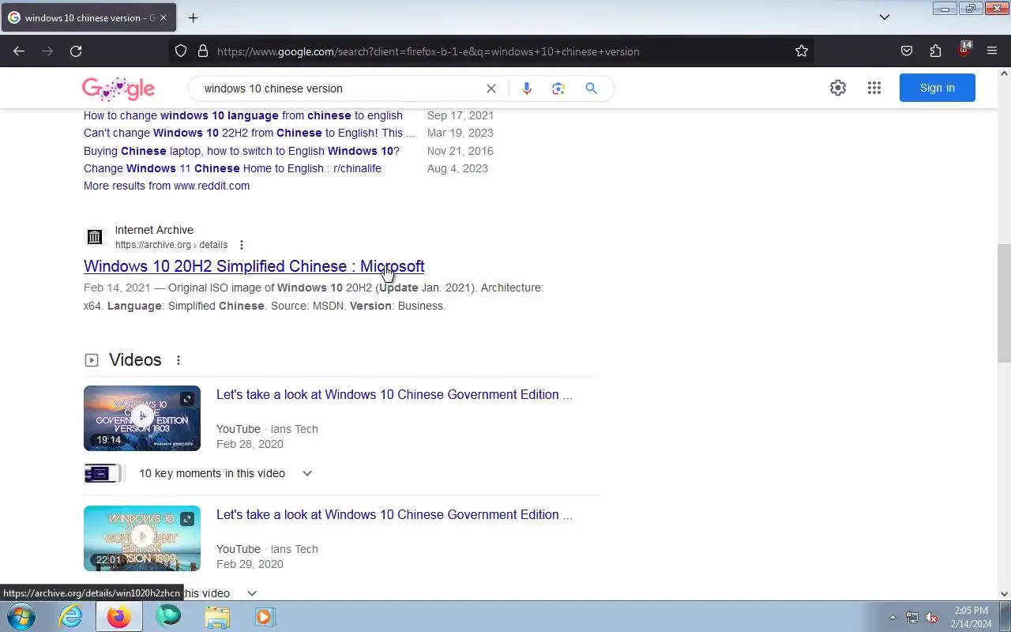1011x632 pixels.
Task: Open the Feb 29, 2020 Government Edition video title
Action: tap(394, 514)
